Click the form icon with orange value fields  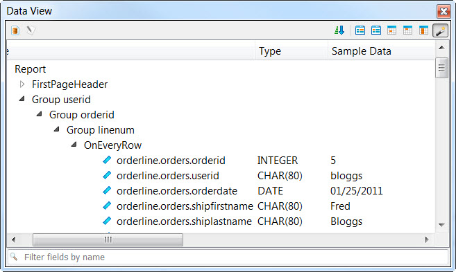click(360, 30)
